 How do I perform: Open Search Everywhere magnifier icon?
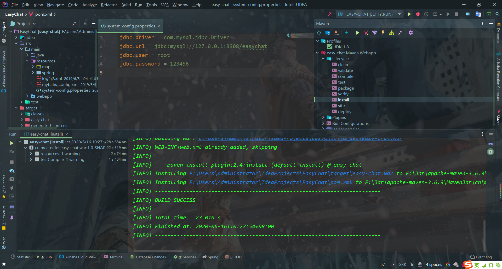tap(497, 14)
